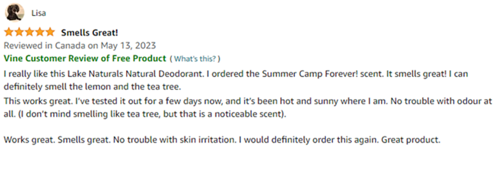Click the "Reviewed in Canada" text

41,46
